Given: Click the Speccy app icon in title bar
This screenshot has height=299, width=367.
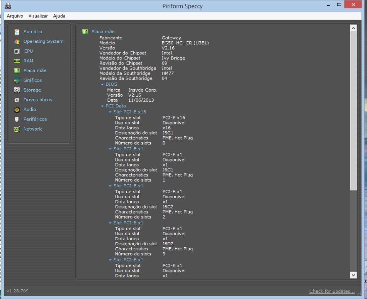Looking at the screenshot, I should click(8, 6).
